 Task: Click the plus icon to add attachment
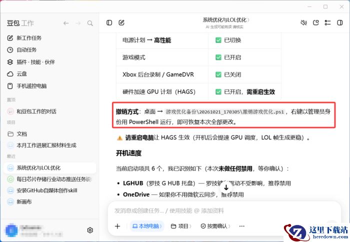pos(117,226)
